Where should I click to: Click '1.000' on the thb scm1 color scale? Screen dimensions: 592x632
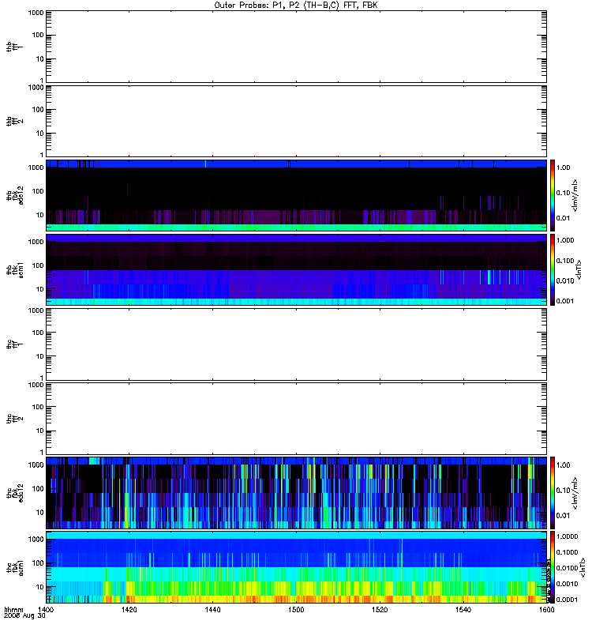tap(565, 240)
